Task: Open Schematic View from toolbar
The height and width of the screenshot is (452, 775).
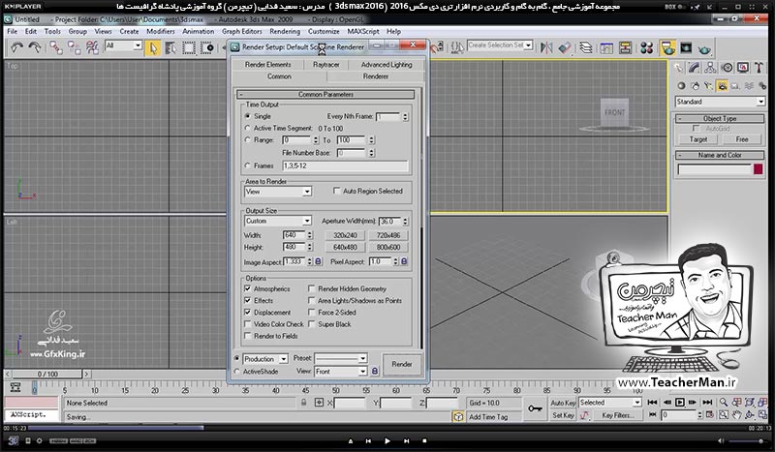Action: click(625, 48)
